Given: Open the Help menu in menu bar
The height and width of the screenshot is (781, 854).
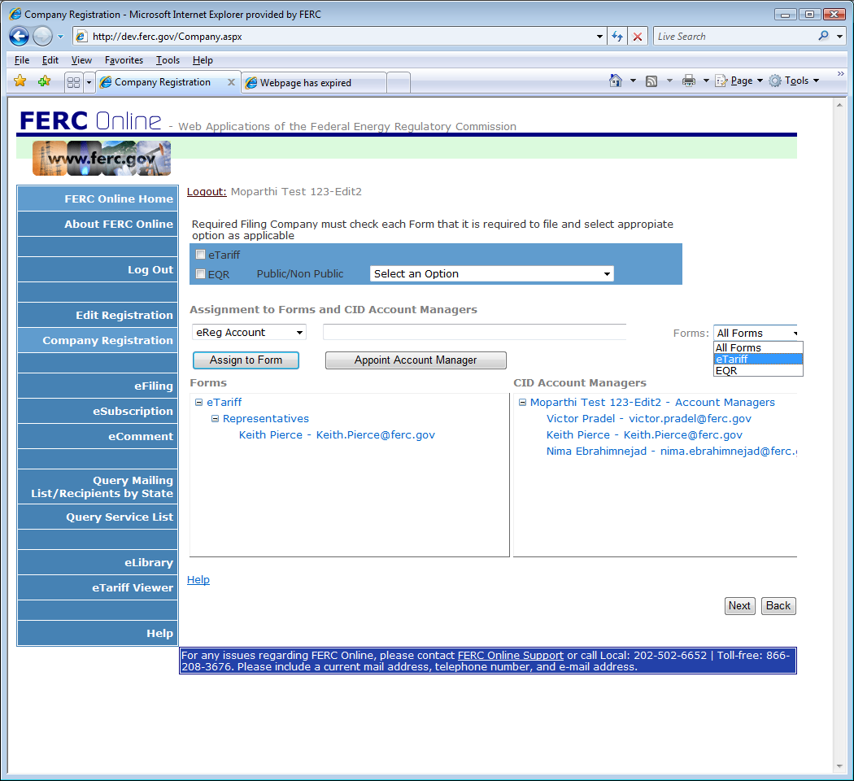Looking at the screenshot, I should pos(203,60).
